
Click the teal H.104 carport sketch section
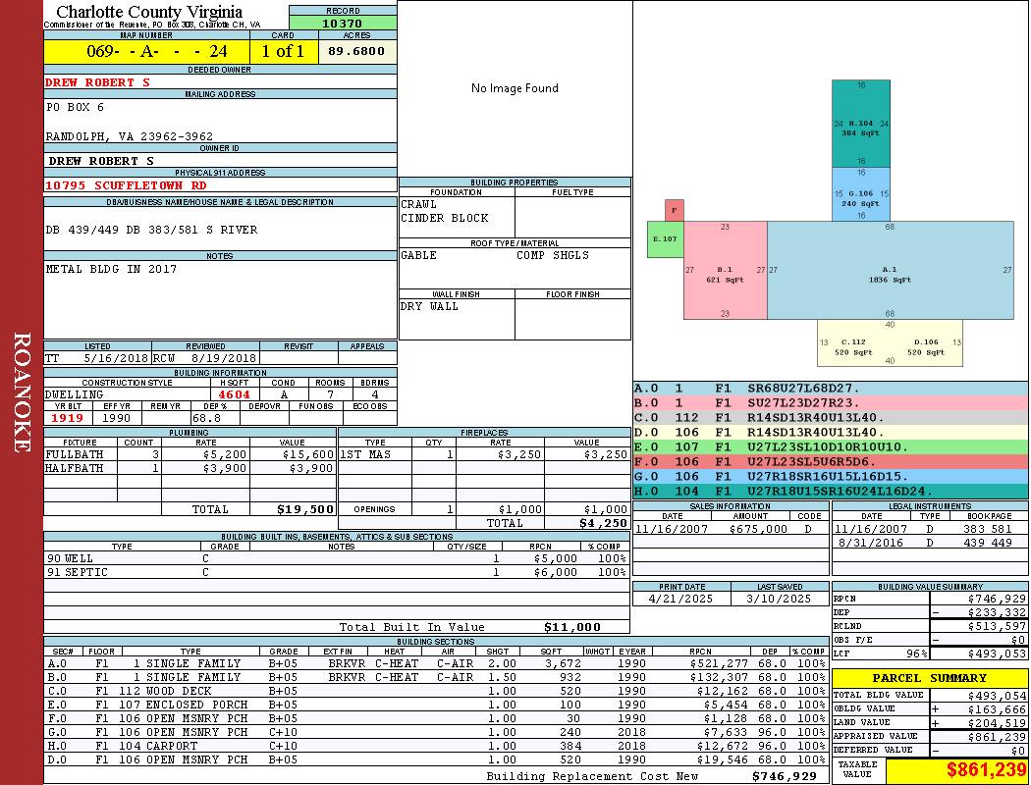click(x=861, y=124)
